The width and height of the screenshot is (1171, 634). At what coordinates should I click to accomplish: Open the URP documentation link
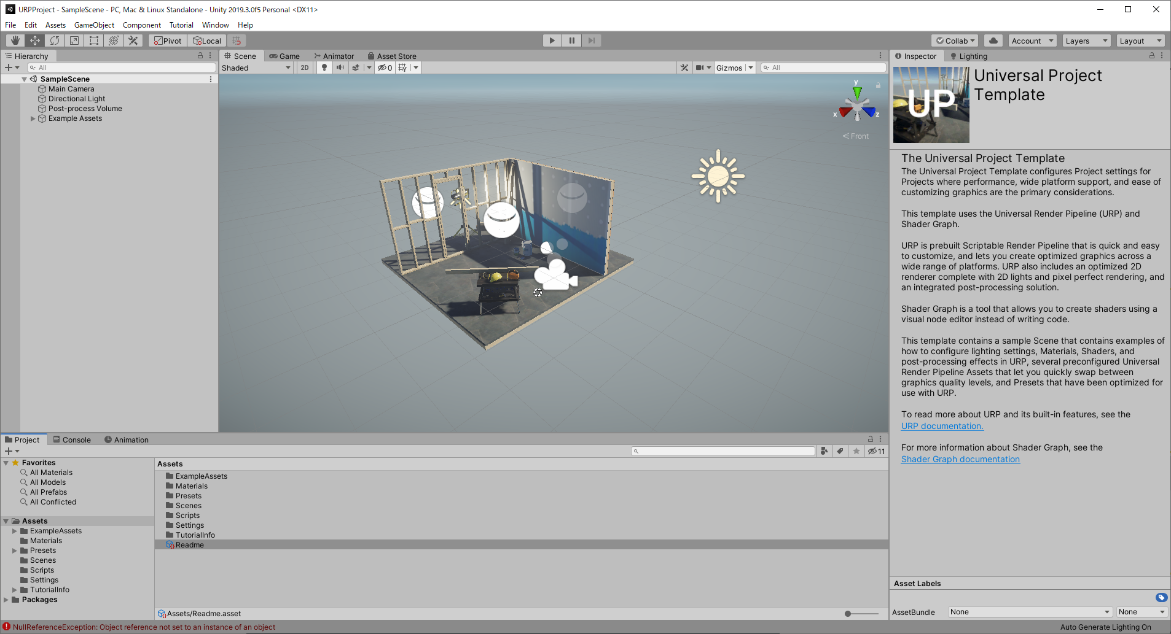point(942,426)
